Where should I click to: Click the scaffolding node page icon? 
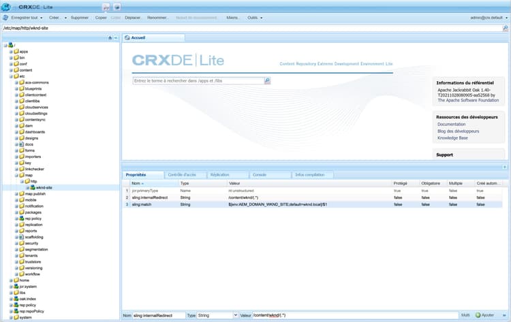pyautogui.click(x=22, y=237)
